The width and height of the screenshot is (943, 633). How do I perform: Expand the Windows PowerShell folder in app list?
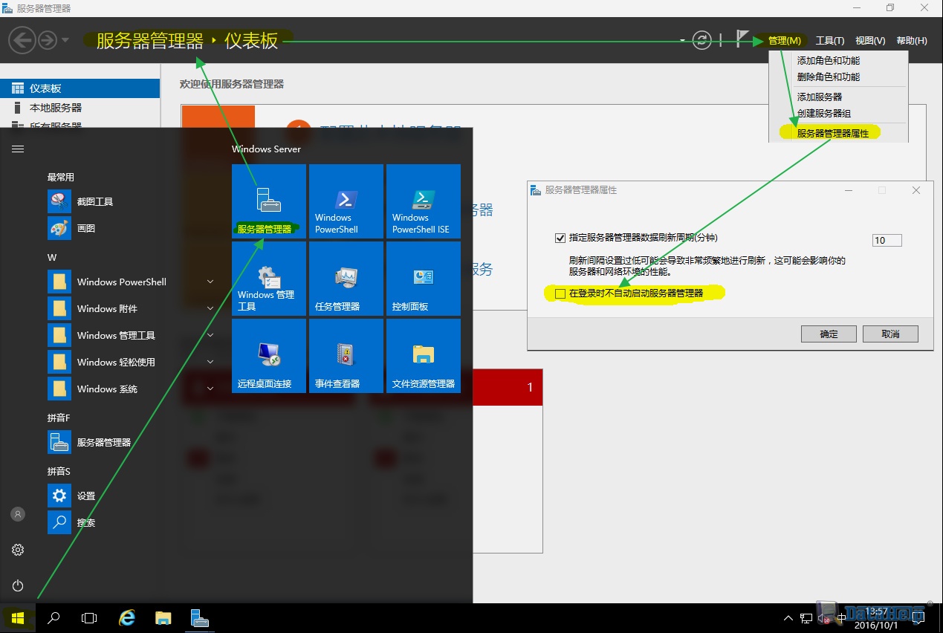click(x=210, y=282)
